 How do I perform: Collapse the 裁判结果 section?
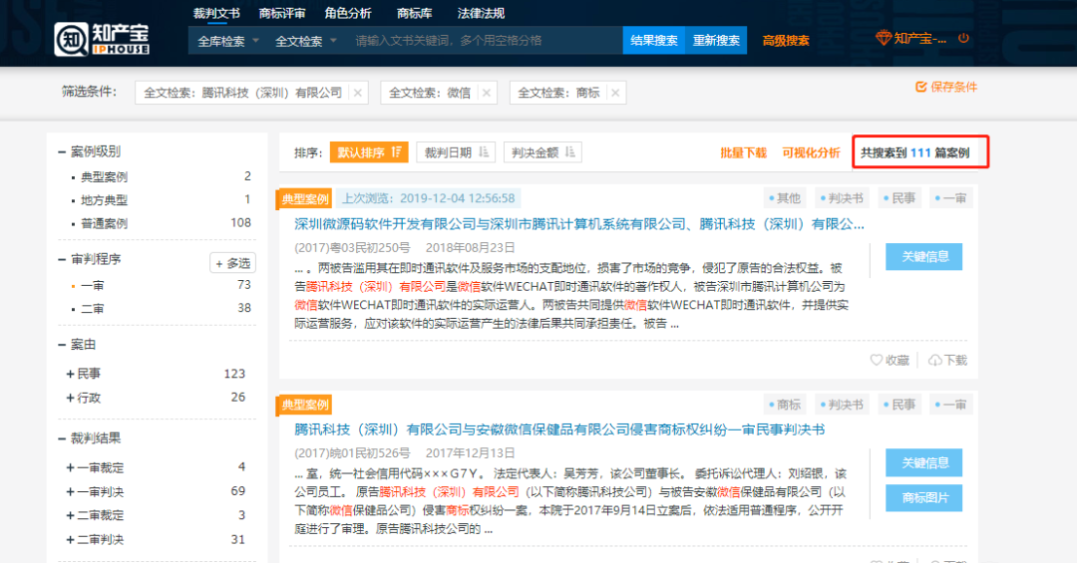pyautogui.click(x=62, y=438)
